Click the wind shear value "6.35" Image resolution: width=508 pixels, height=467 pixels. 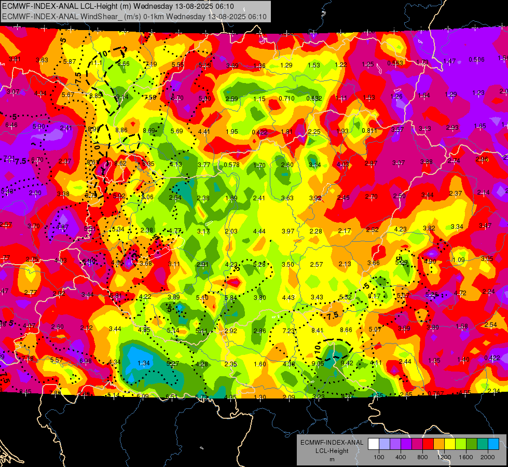(x=148, y=164)
